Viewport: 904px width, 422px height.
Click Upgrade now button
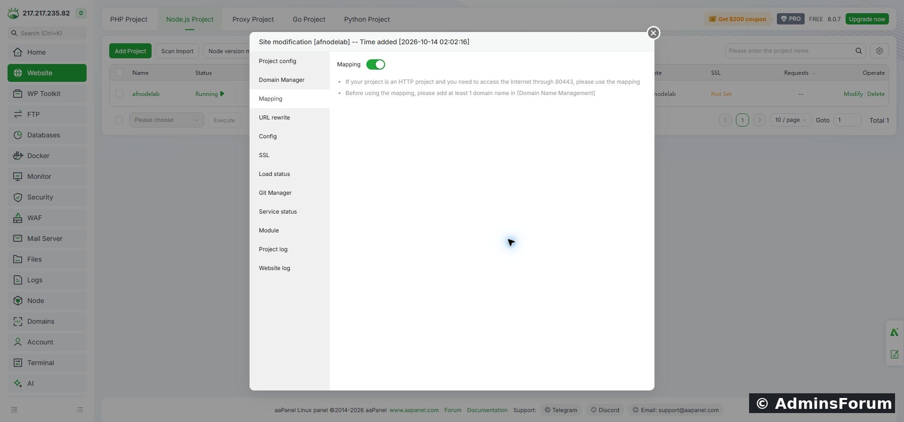click(x=867, y=19)
